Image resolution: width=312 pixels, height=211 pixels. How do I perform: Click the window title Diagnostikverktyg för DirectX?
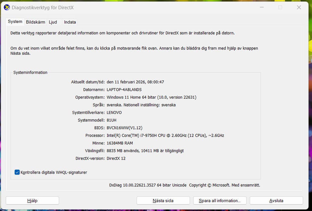tap(43, 7)
